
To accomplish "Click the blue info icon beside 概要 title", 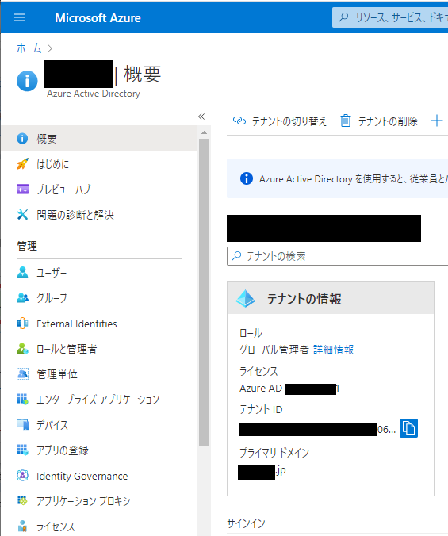I will tap(27, 81).
